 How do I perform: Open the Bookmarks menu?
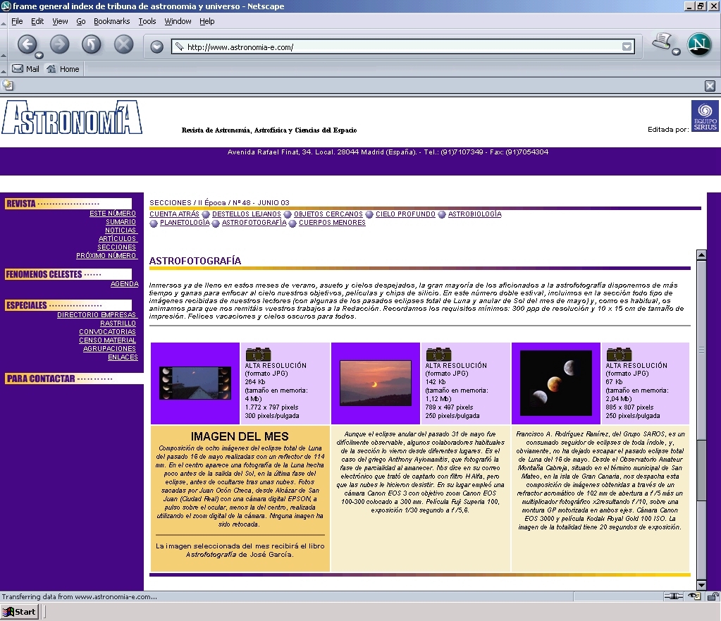(111, 21)
